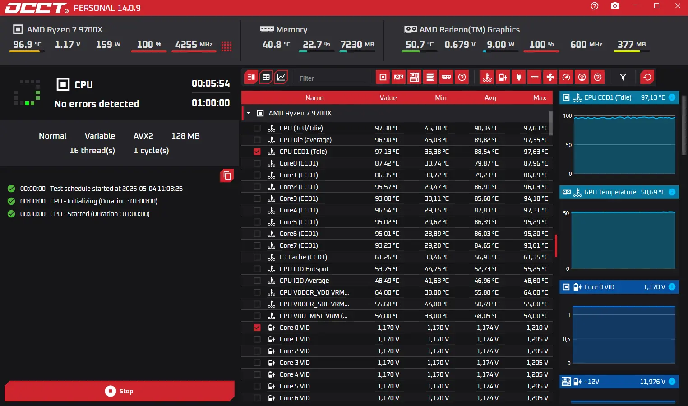This screenshot has height=406, width=688.
Task: Toggle the temperature sensor filter icon
Action: tap(487, 77)
